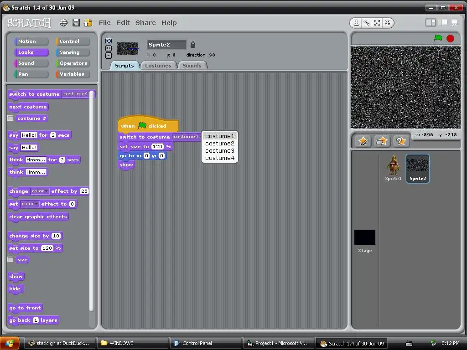This screenshot has width=467, height=350.
Task: Open the Help menu
Action: (x=169, y=23)
